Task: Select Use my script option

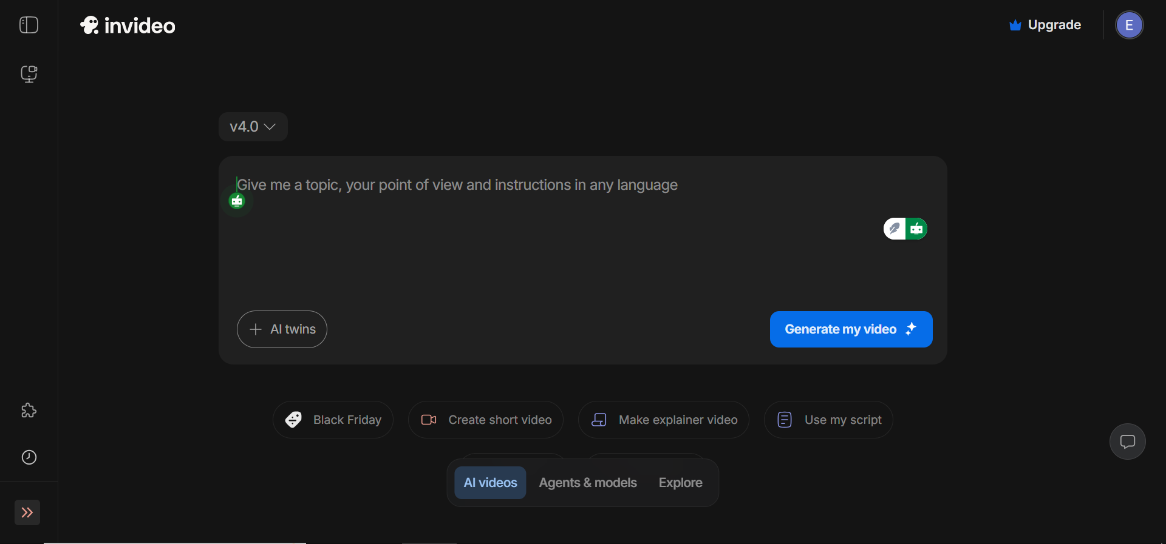Action: point(828,420)
